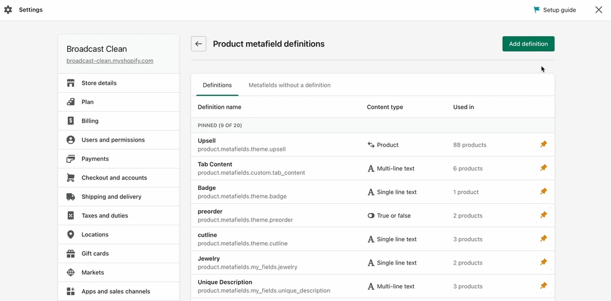Switch to Metafields without a definition tab
This screenshot has height=301, width=611.
pos(289,85)
